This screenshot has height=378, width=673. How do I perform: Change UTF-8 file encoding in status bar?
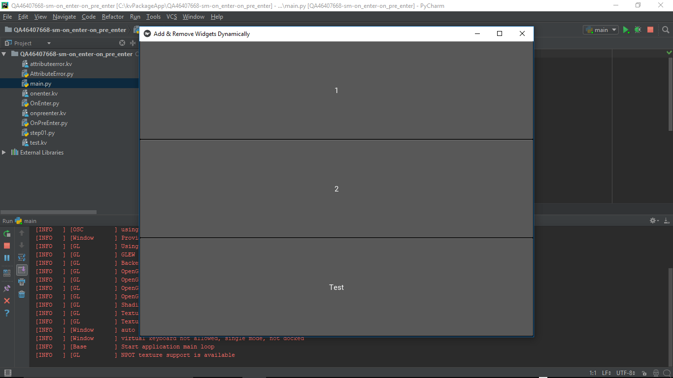click(x=626, y=373)
